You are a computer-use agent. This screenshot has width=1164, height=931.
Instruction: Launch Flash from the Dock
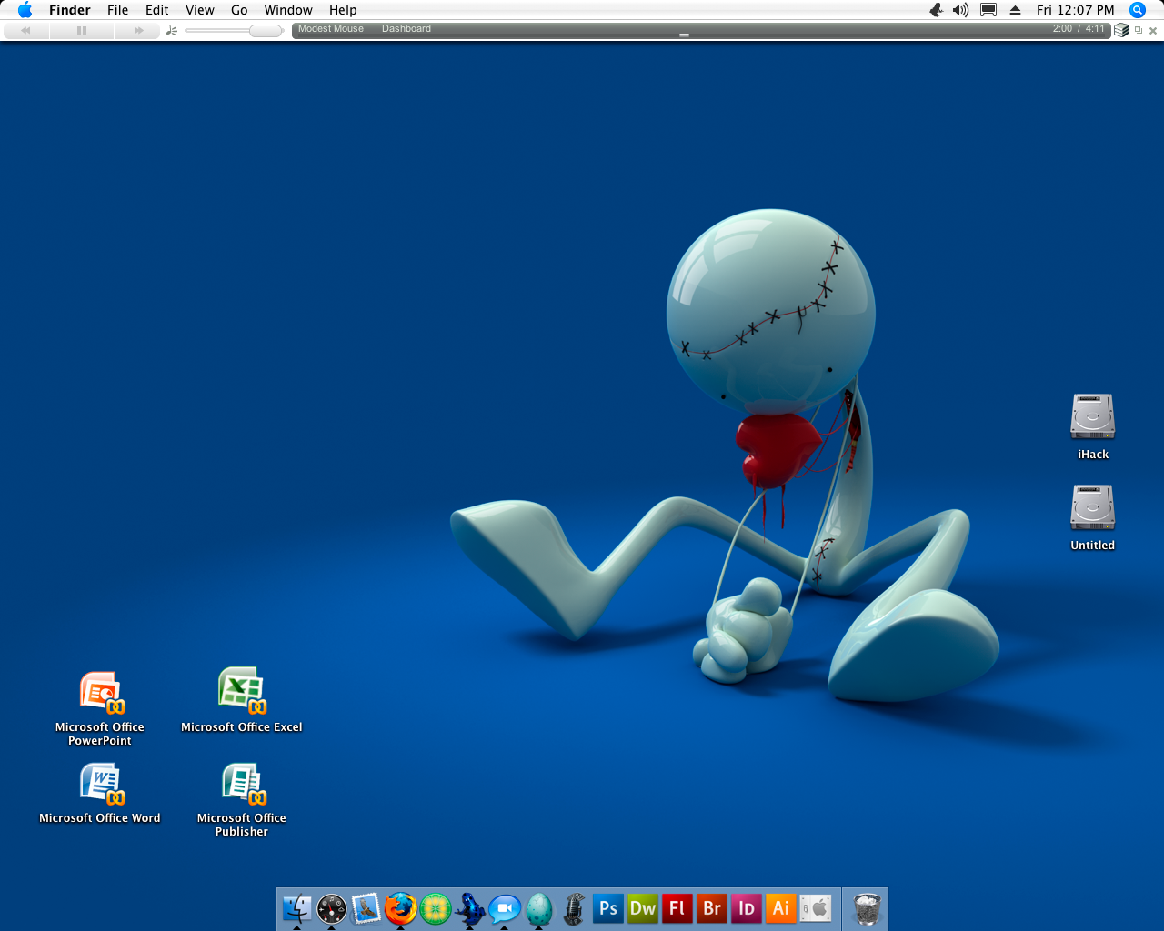[677, 908]
